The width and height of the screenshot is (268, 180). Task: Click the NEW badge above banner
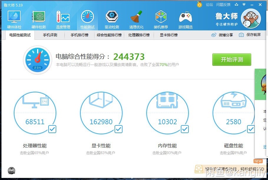click(x=258, y=161)
